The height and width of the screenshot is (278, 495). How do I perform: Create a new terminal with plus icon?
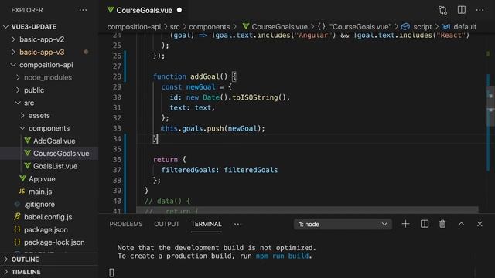(x=405, y=224)
